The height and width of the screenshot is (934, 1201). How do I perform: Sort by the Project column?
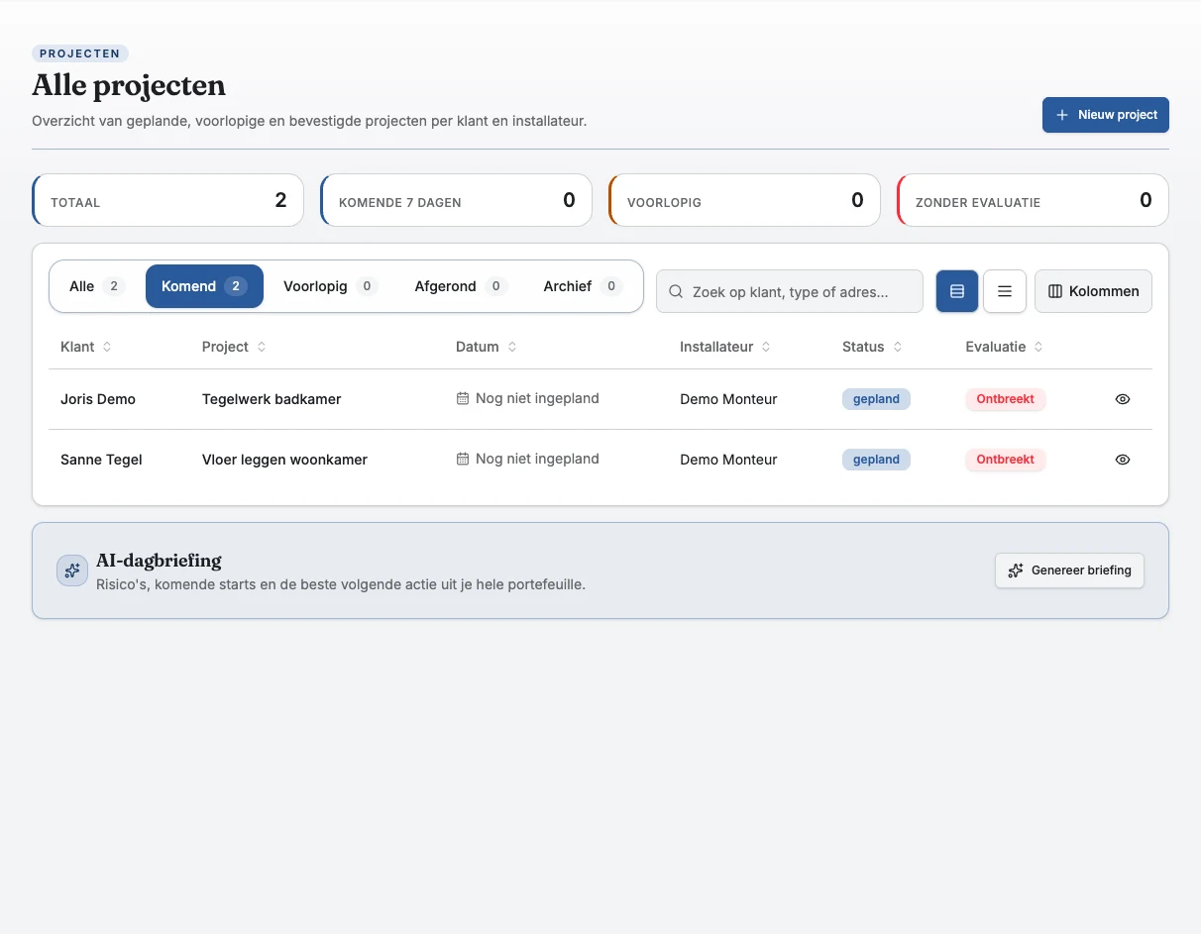(234, 347)
